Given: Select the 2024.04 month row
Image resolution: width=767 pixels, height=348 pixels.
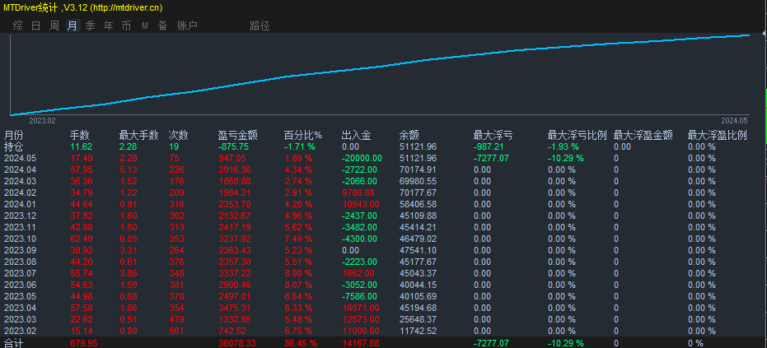Looking at the screenshot, I should [383, 169].
